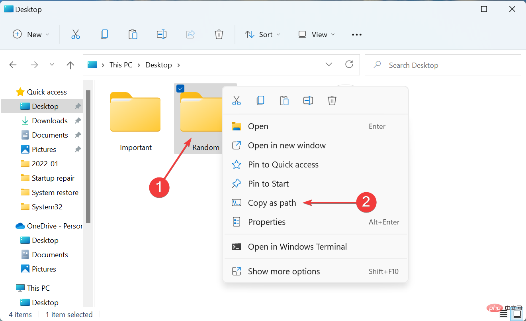Click the This PC breadcrumb
The width and height of the screenshot is (526, 321).
[121, 65]
